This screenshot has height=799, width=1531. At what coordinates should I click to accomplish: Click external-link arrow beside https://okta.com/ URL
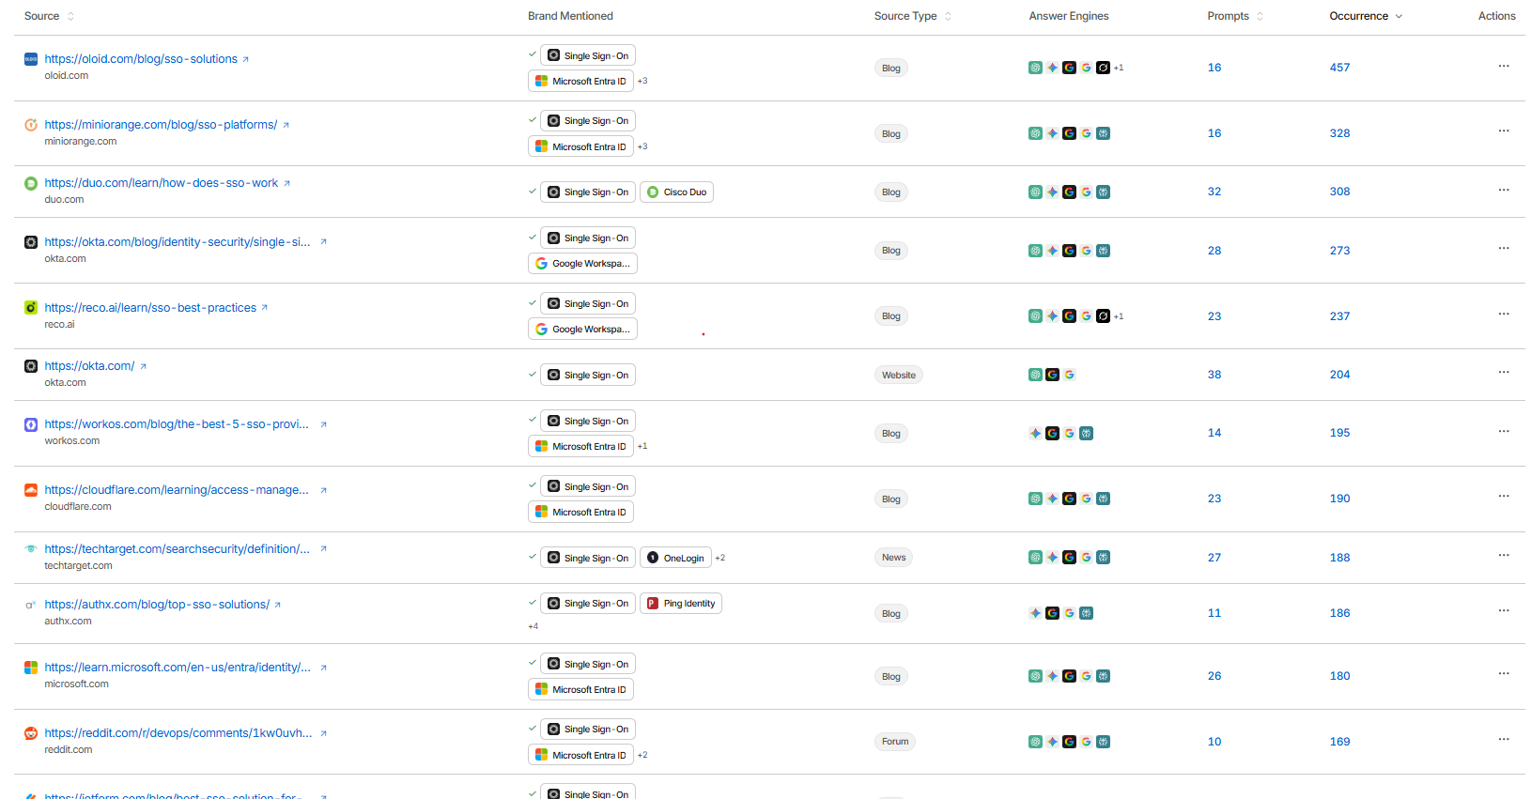pyautogui.click(x=143, y=366)
